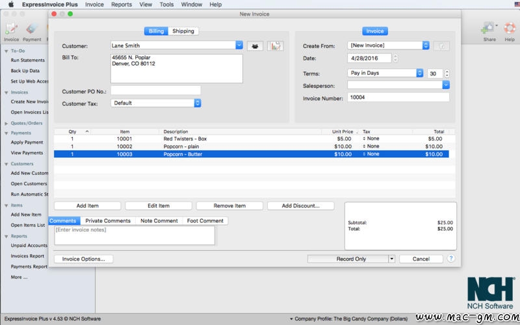The image size is (520, 325).
Task: Click the Add Item button
Action: pyautogui.click(x=88, y=205)
